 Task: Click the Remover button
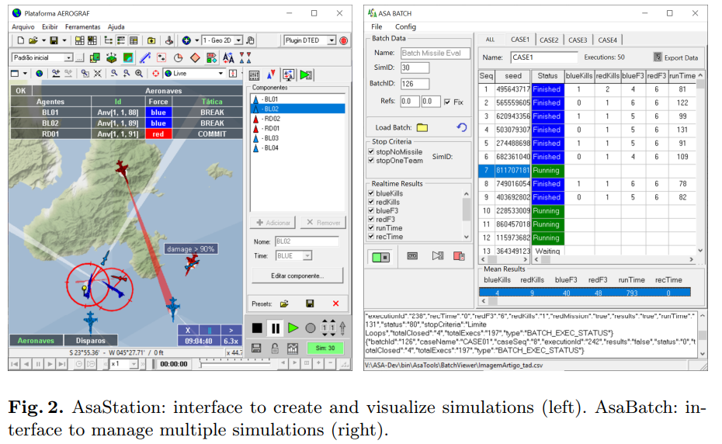click(323, 223)
